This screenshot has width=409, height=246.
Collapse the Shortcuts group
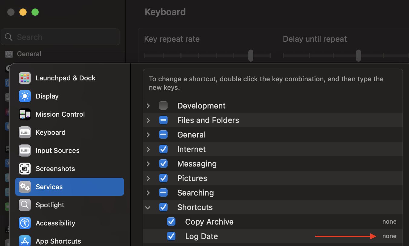[148, 207]
